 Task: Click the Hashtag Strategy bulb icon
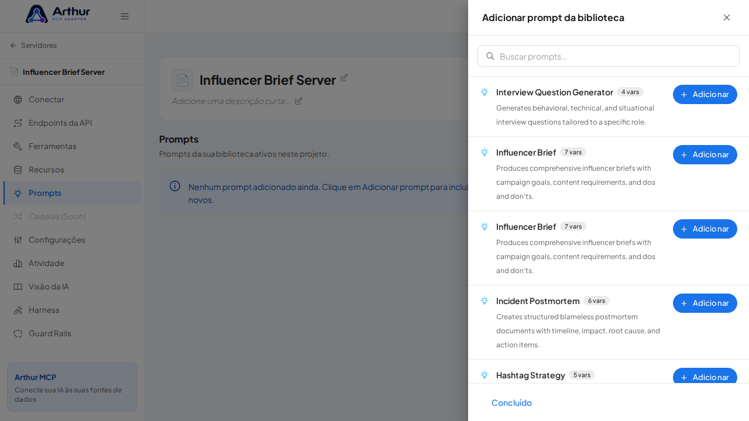tap(485, 375)
